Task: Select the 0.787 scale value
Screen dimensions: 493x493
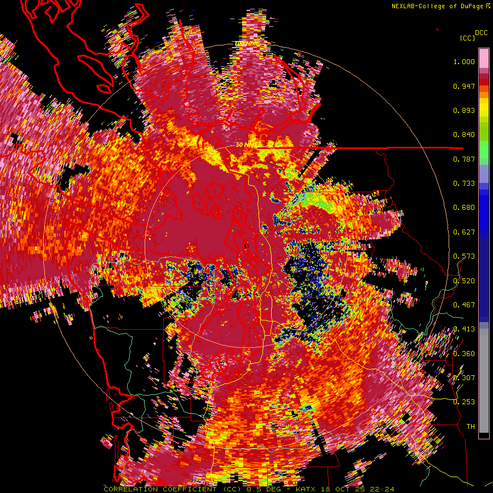Action: 464,159
